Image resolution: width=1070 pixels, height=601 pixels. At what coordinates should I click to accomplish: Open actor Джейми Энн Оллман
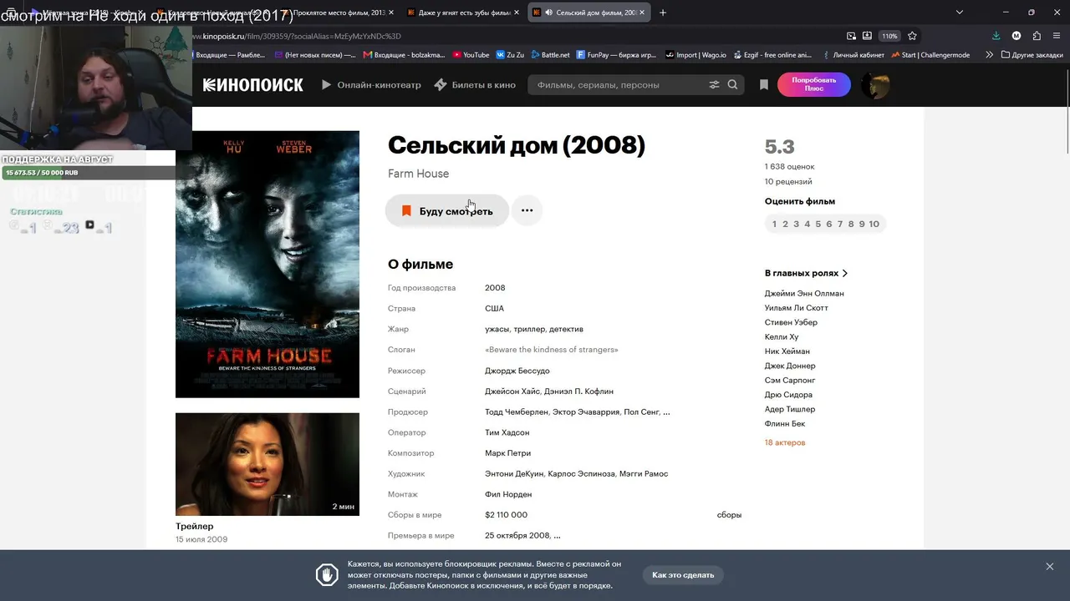pos(804,294)
